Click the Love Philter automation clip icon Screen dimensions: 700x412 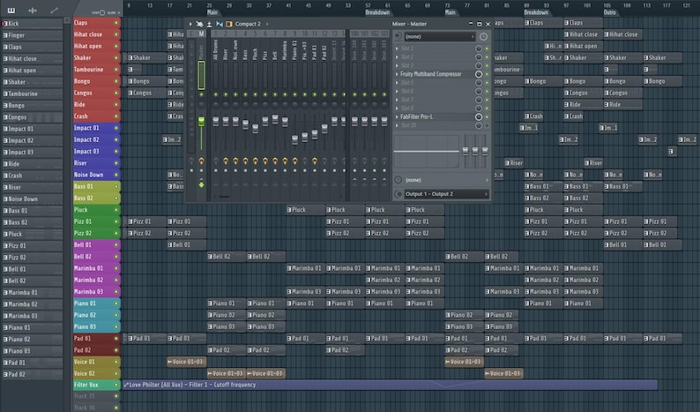126,385
